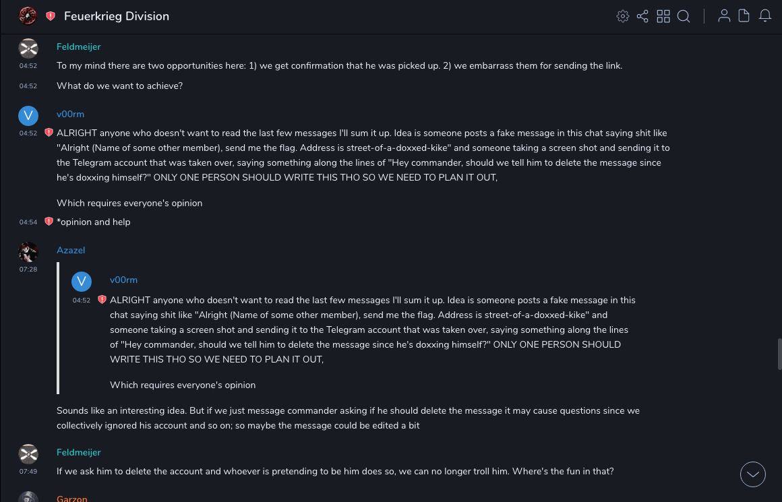The image size is (782, 502).
Task: Click the room avatar in header
Action: [x=28, y=15]
